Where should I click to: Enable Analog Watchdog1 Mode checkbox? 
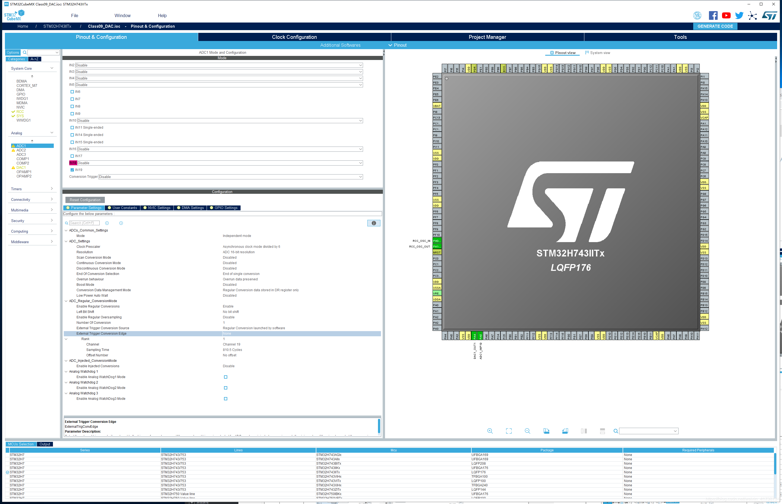[225, 377]
